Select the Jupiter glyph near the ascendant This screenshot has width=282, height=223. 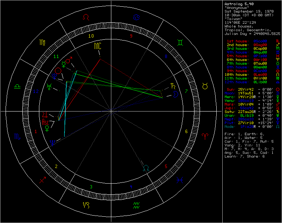tap(45, 114)
